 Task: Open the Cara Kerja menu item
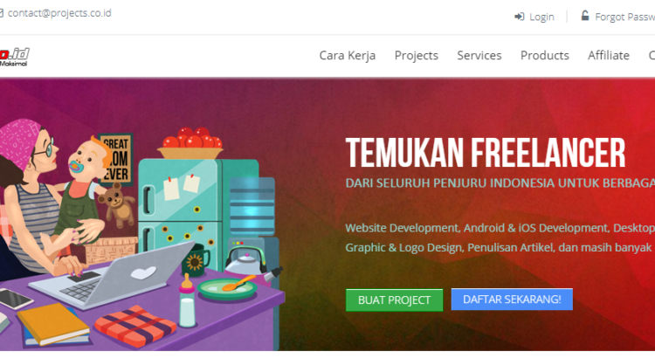(x=347, y=56)
